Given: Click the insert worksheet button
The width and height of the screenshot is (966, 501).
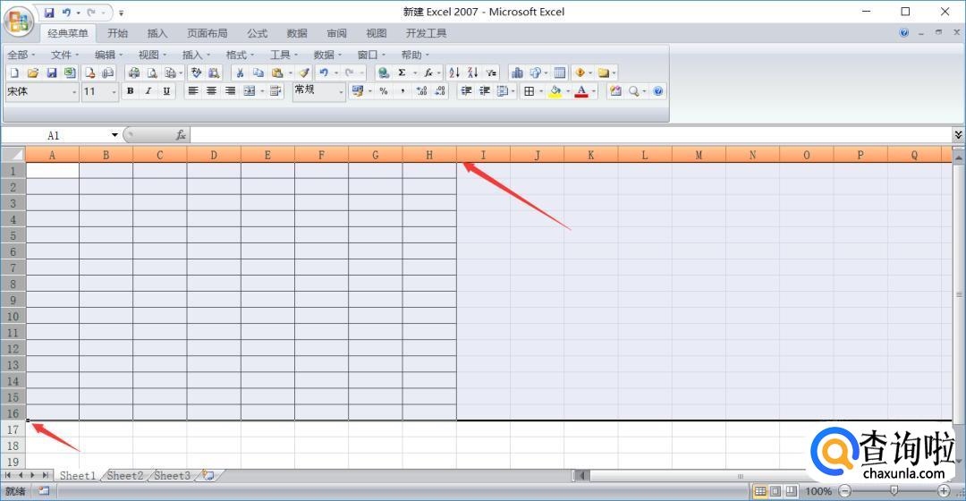Looking at the screenshot, I should click(208, 475).
